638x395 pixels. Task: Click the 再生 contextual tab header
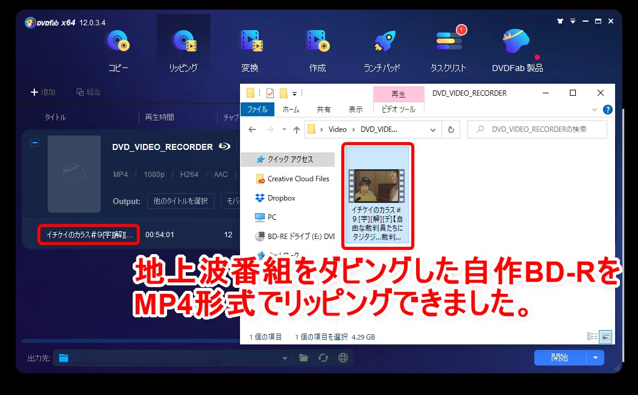click(x=399, y=95)
